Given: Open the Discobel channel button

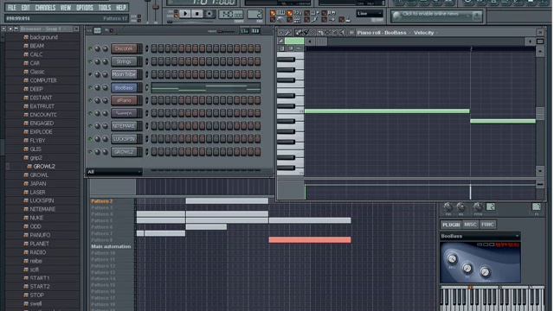Looking at the screenshot, I should 124,48.
